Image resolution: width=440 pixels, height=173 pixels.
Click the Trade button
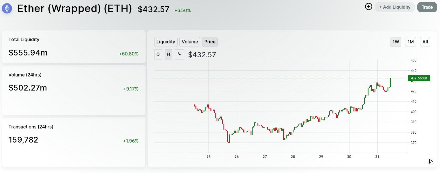[427, 7]
